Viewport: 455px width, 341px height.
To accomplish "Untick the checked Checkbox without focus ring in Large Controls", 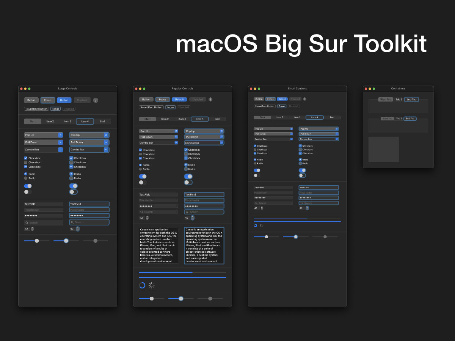I will click(26, 158).
